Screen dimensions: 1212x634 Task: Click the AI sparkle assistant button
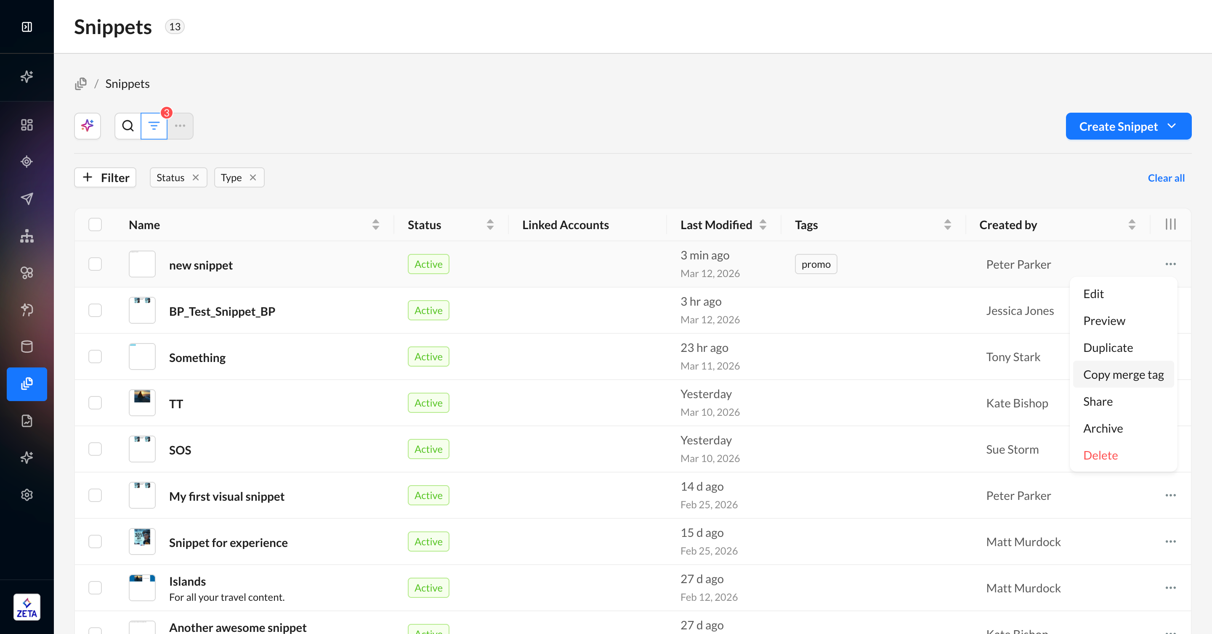click(x=88, y=126)
